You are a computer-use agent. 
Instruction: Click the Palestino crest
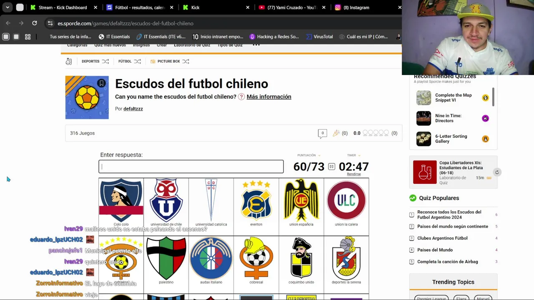tap(166, 258)
